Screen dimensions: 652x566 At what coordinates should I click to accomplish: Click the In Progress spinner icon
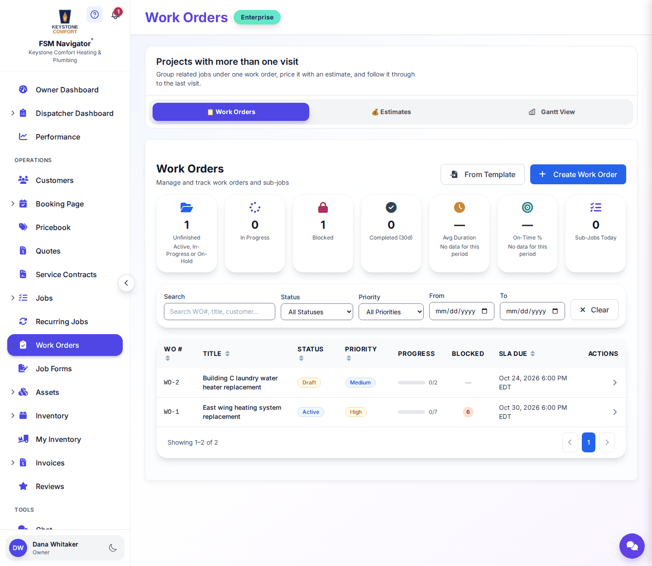point(255,207)
